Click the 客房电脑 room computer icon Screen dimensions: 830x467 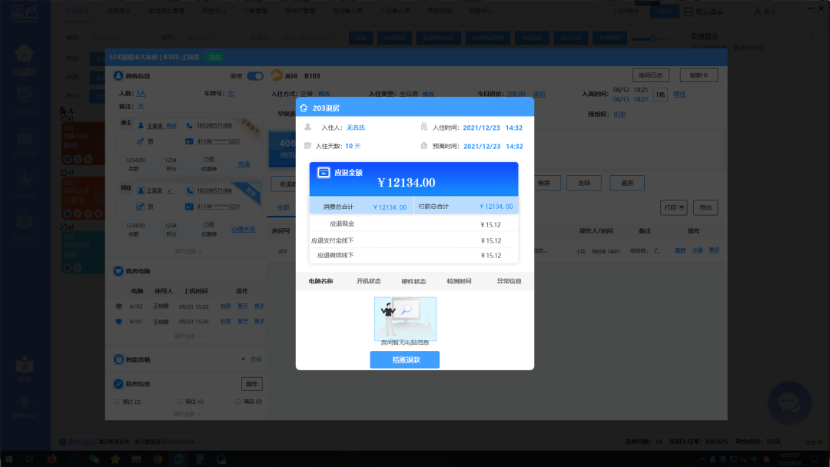118,271
